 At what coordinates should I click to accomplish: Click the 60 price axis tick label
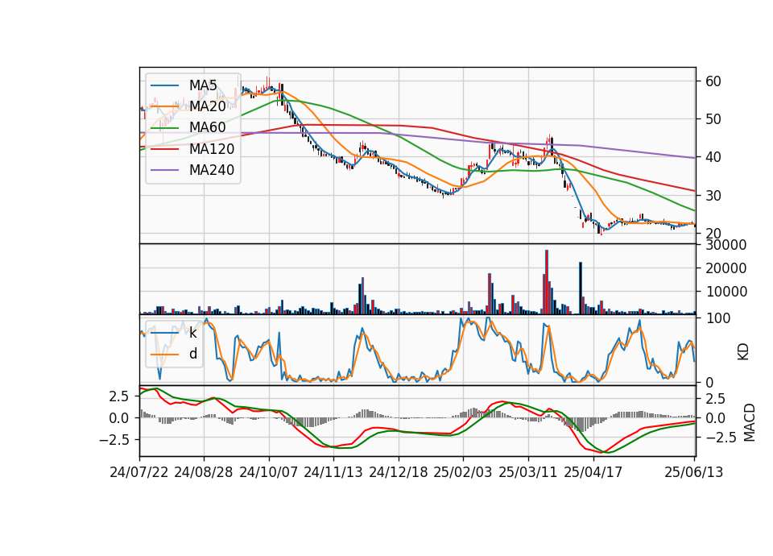[x=713, y=81]
